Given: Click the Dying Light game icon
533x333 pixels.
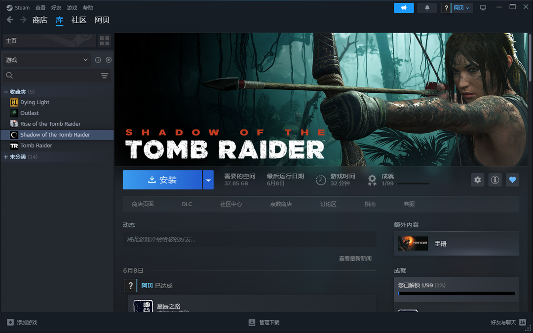Looking at the screenshot, I should pyautogui.click(x=14, y=102).
